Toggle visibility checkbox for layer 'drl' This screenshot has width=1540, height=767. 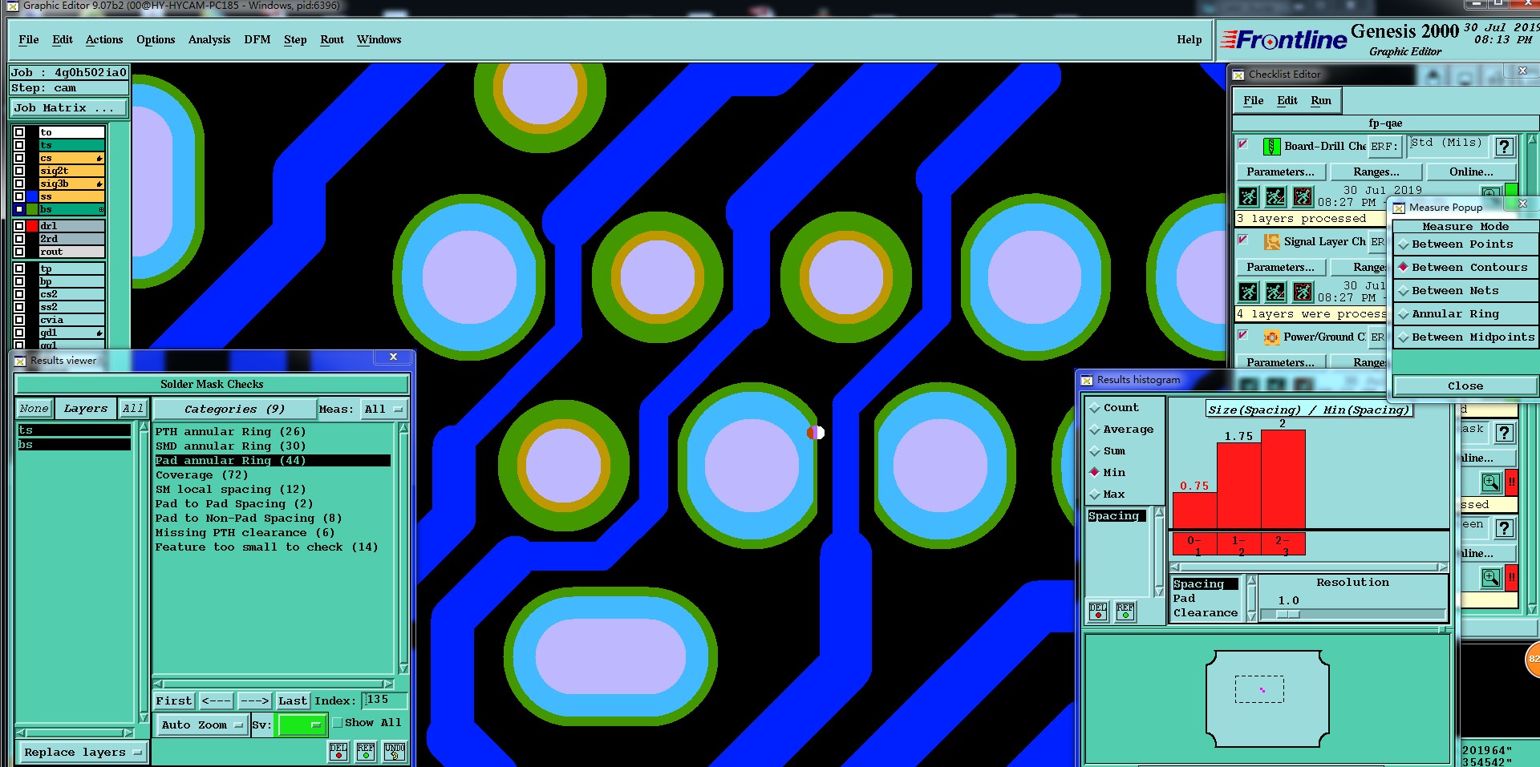tap(19, 226)
